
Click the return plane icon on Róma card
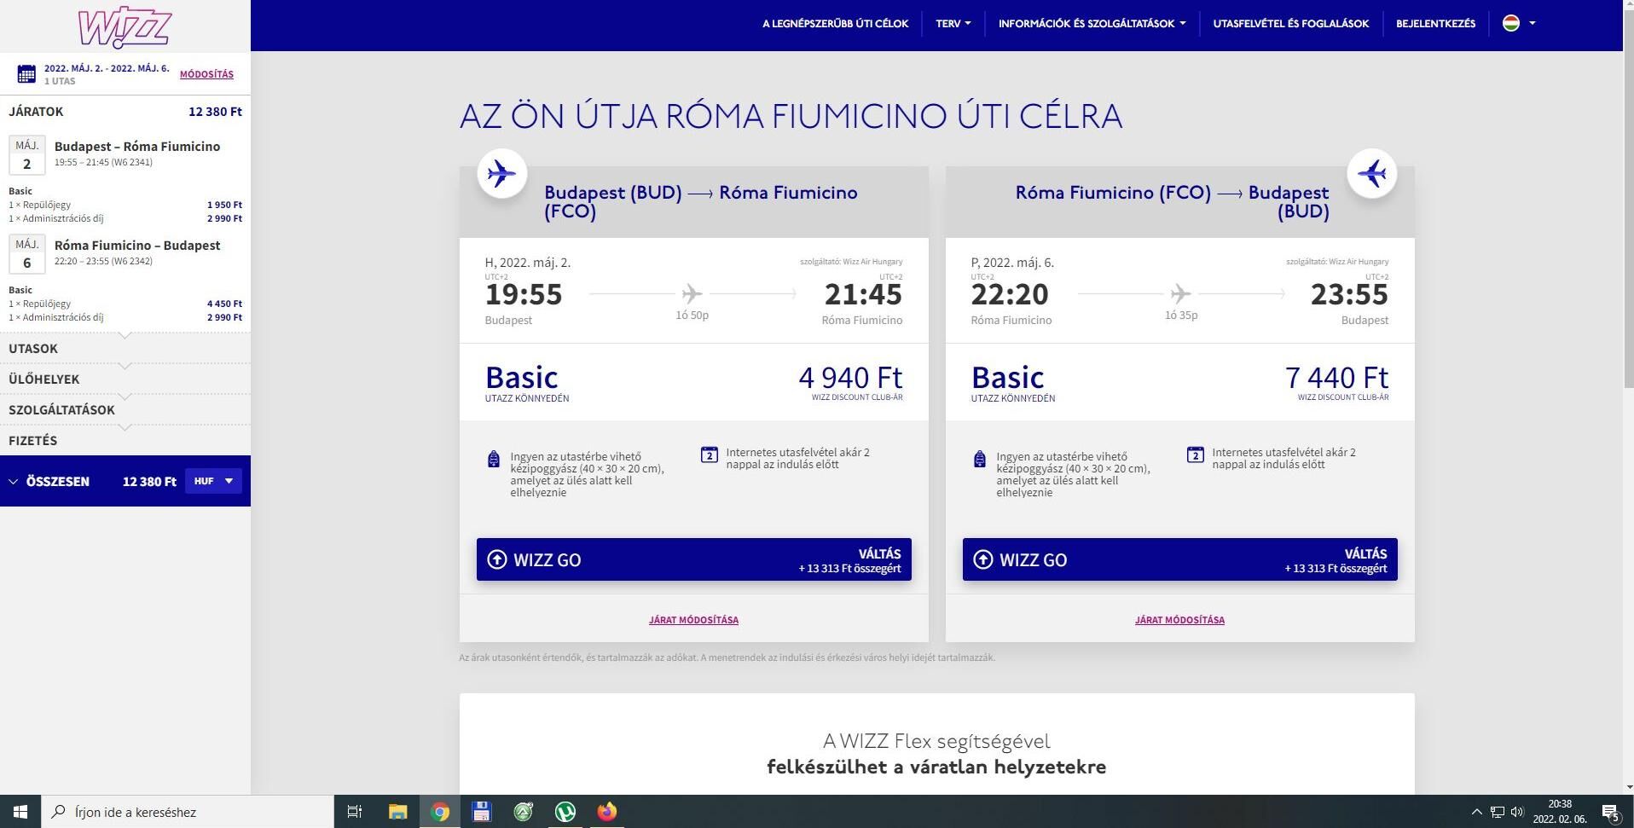(1371, 174)
